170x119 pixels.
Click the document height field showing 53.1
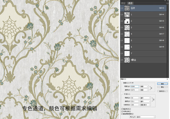pyautogui.click(x=135, y=101)
